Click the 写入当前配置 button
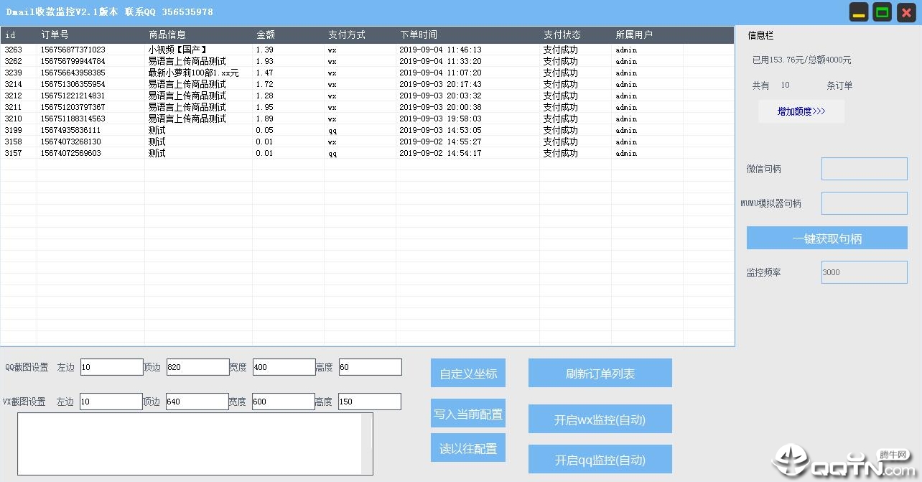 coord(468,414)
